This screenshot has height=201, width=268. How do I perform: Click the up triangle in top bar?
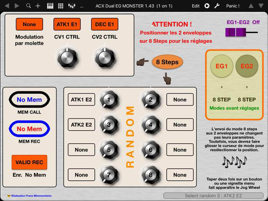pos(251,6)
